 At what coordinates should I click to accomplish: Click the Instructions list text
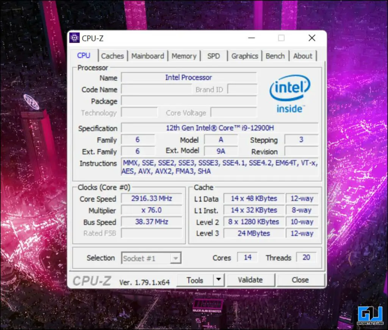220,167
